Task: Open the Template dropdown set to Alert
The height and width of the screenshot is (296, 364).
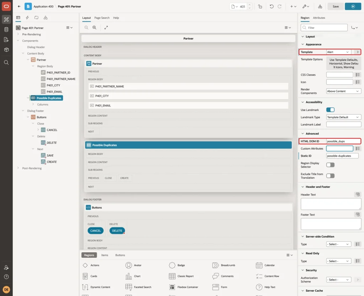Action: coord(338,52)
